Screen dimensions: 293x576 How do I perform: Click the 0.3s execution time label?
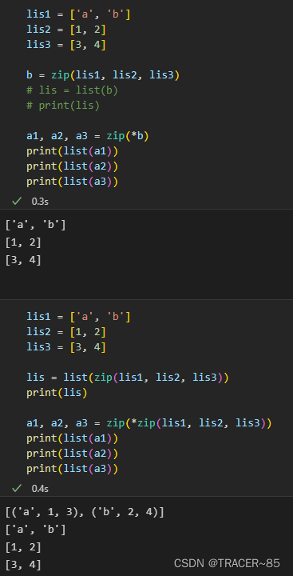click(x=40, y=202)
